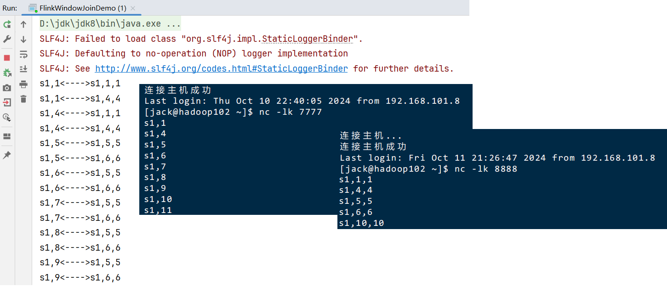This screenshot has height=286, width=667.
Task: Dump threads using the camera icon
Action: coord(7,88)
